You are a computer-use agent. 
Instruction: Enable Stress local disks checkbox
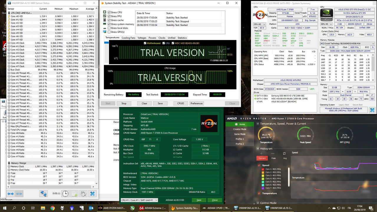(x=109, y=28)
